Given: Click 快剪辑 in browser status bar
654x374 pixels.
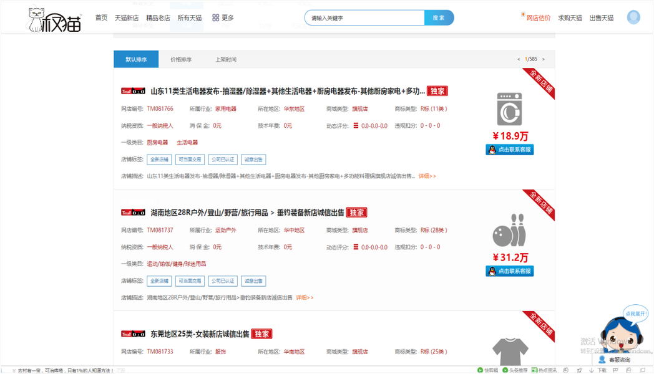Looking at the screenshot, I should pos(487,370).
